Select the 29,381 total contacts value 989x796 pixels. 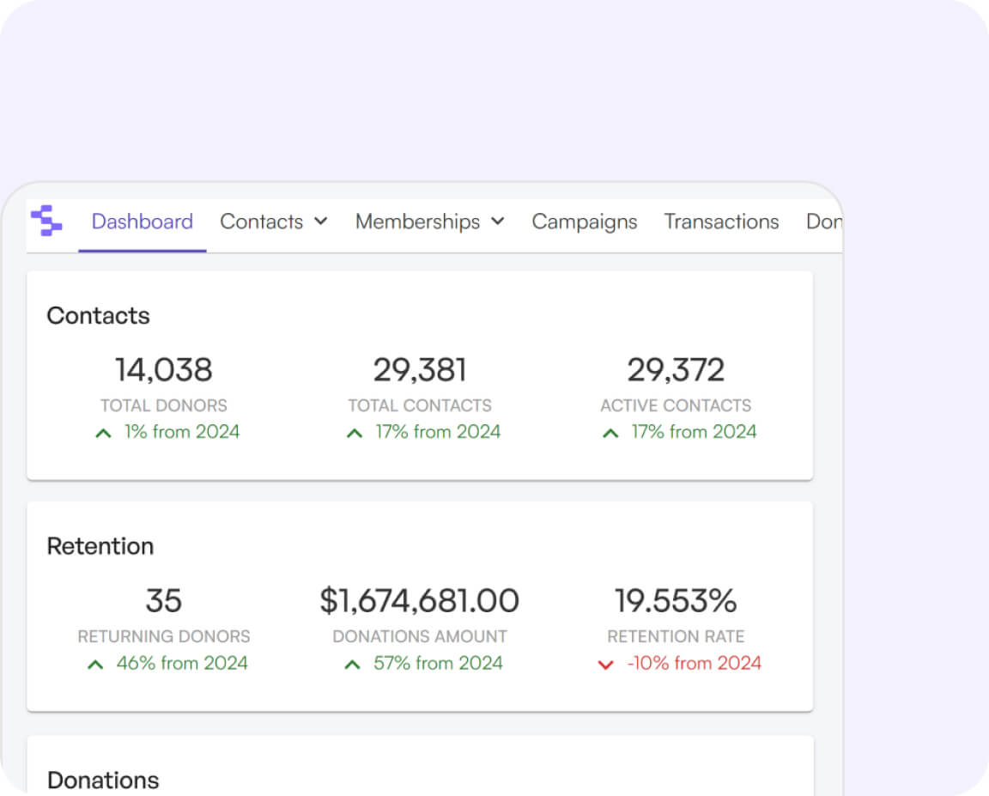[420, 369]
